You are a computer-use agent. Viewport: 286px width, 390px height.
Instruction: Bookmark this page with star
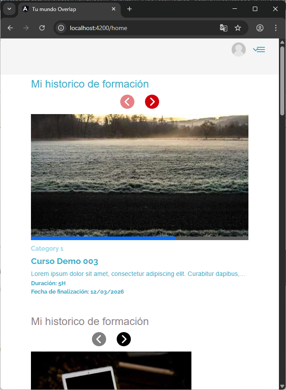pyautogui.click(x=238, y=28)
